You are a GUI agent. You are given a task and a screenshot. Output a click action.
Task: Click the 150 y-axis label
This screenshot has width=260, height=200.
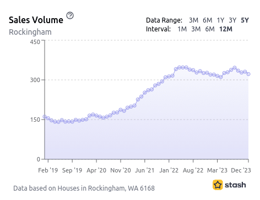pyautogui.click(x=35, y=120)
